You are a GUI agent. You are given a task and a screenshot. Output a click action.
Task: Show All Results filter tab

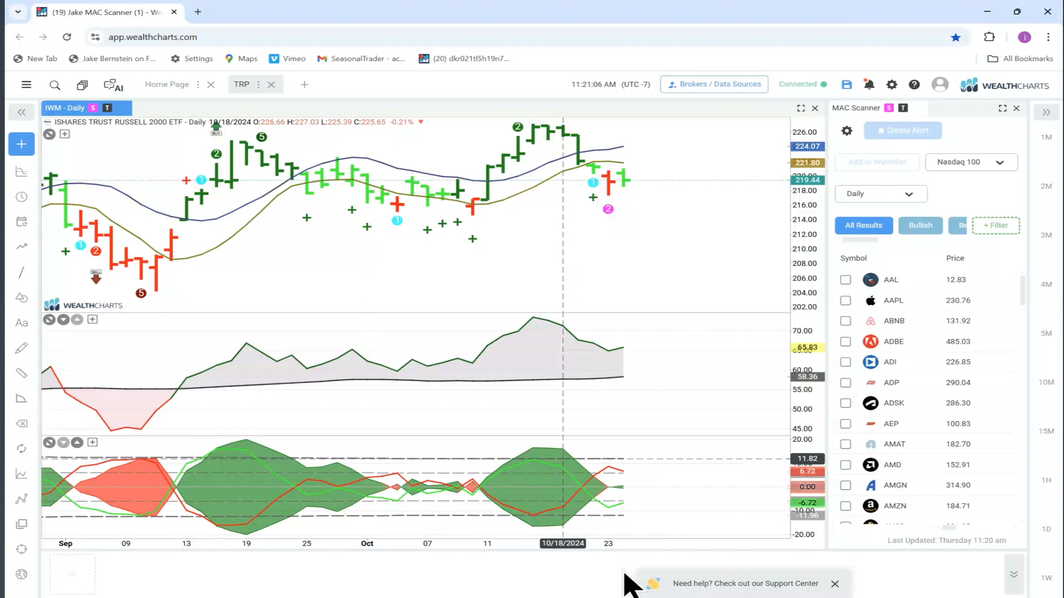pos(863,225)
